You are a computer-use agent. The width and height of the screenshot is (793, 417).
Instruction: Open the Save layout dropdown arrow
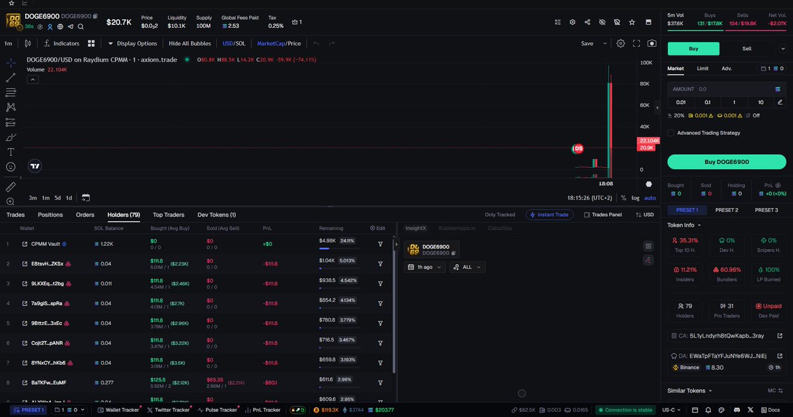[605, 44]
